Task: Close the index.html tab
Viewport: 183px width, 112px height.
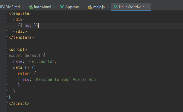Action: click(54, 7)
